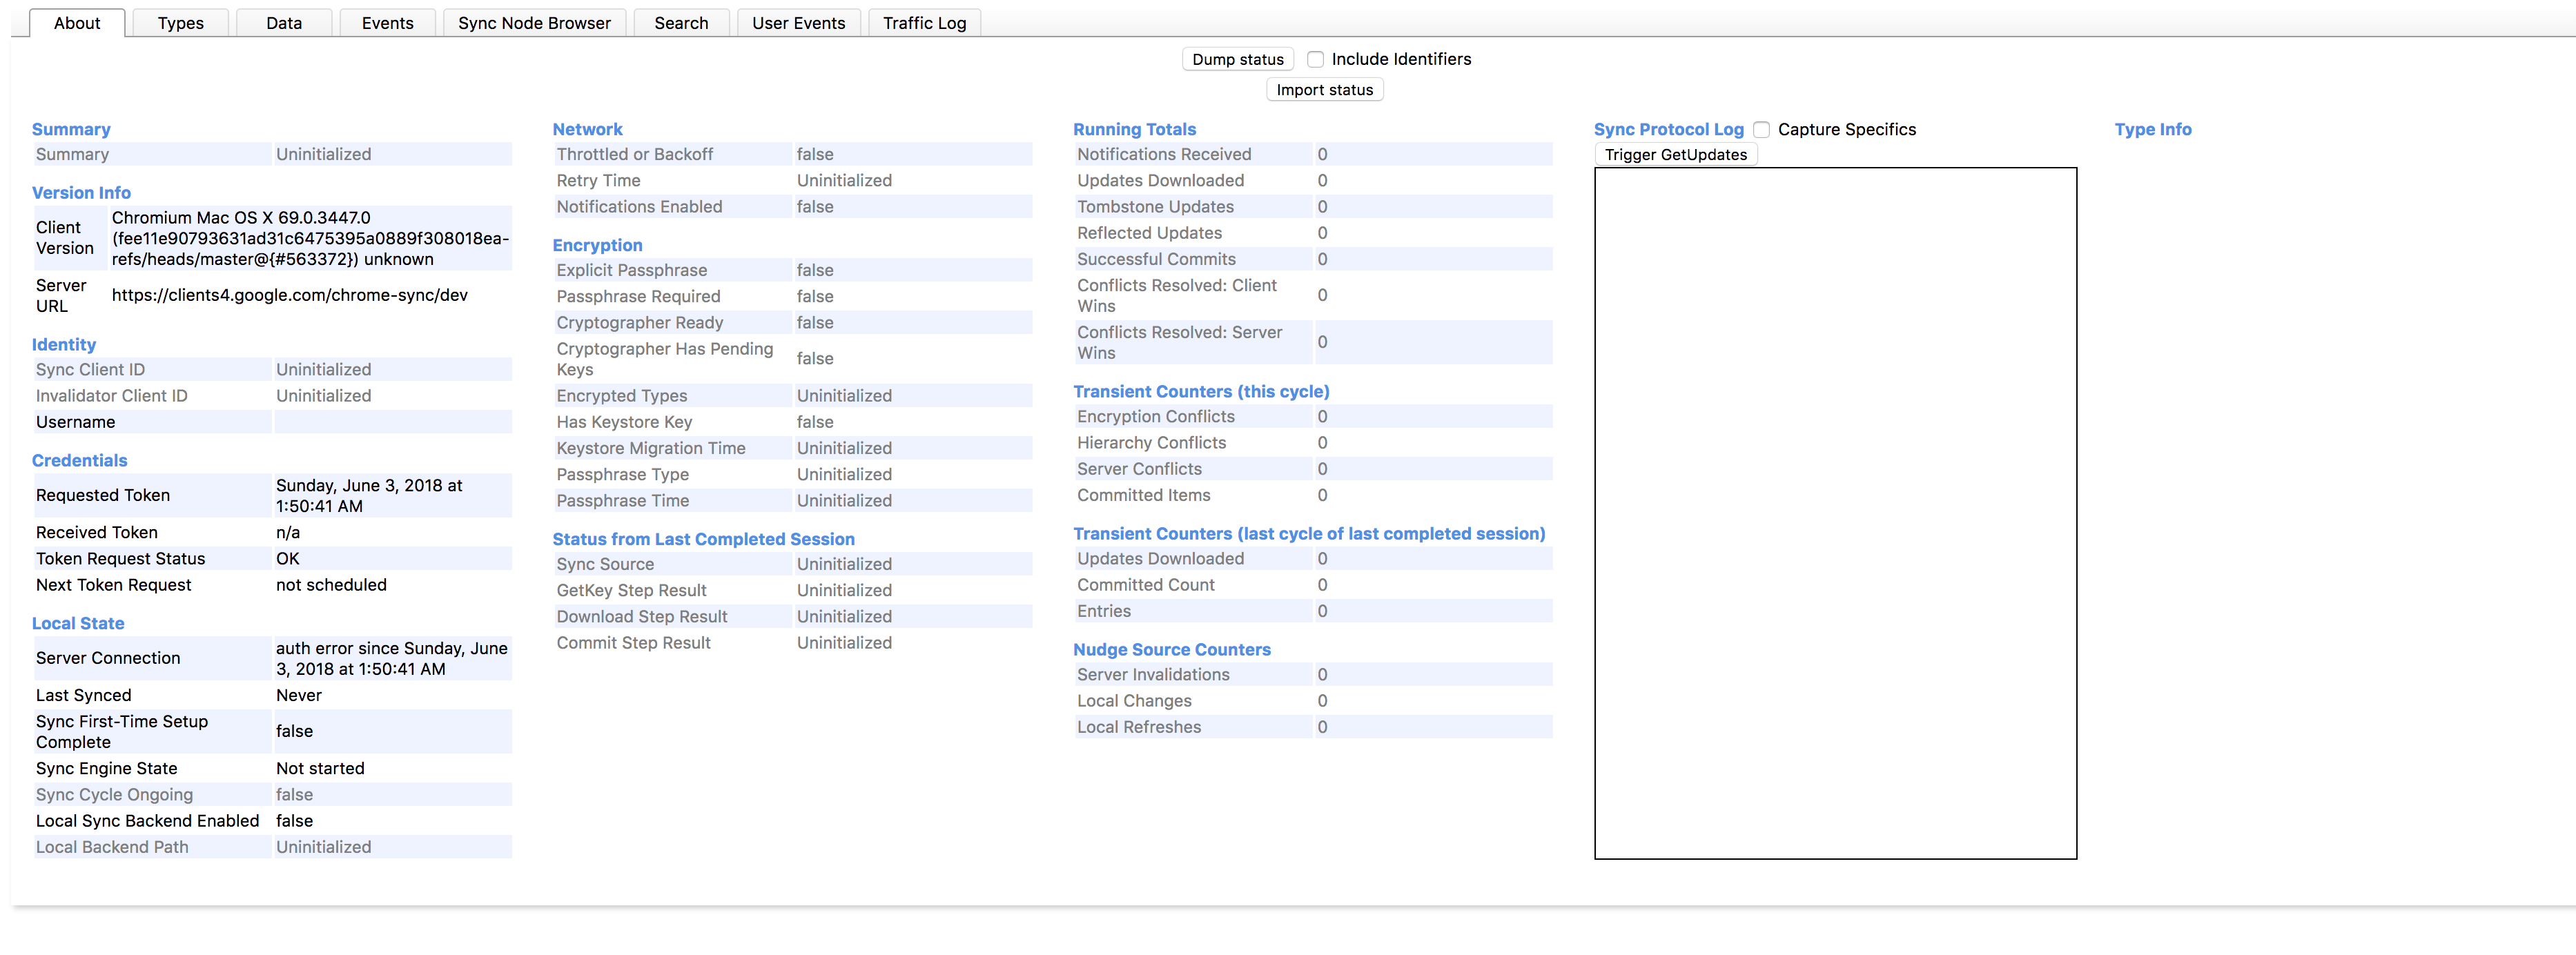This screenshot has width=2576, height=955.
Task: Go to the Traffic Log tab
Action: (924, 23)
